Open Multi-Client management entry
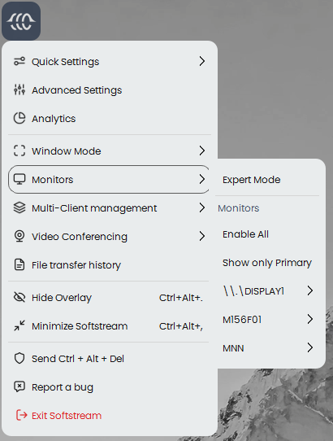This screenshot has height=441, width=333. click(110, 207)
